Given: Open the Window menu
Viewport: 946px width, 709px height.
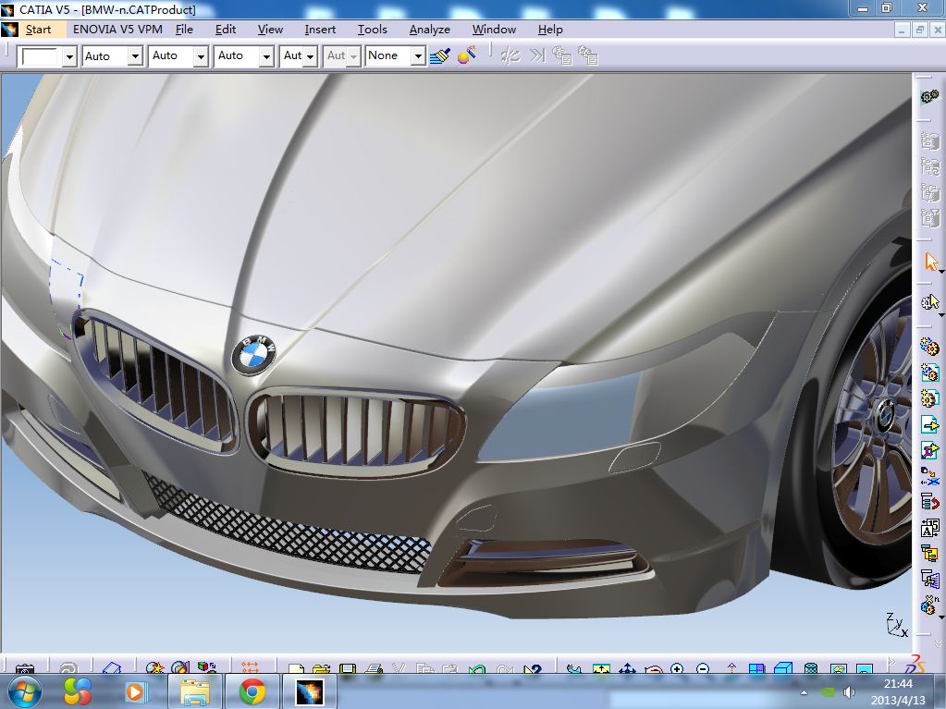Looking at the screenshot, I should [x=494, y=30].
